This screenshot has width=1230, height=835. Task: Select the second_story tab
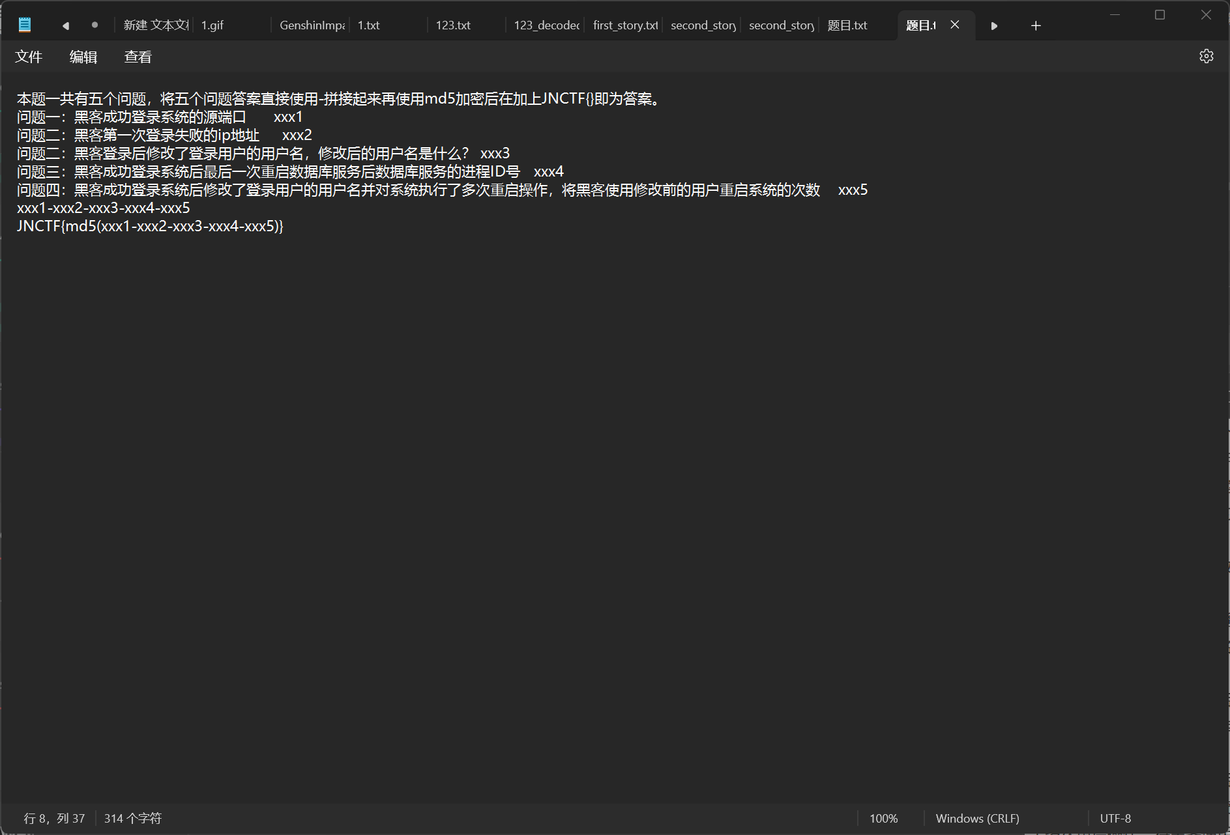(703, 25)
